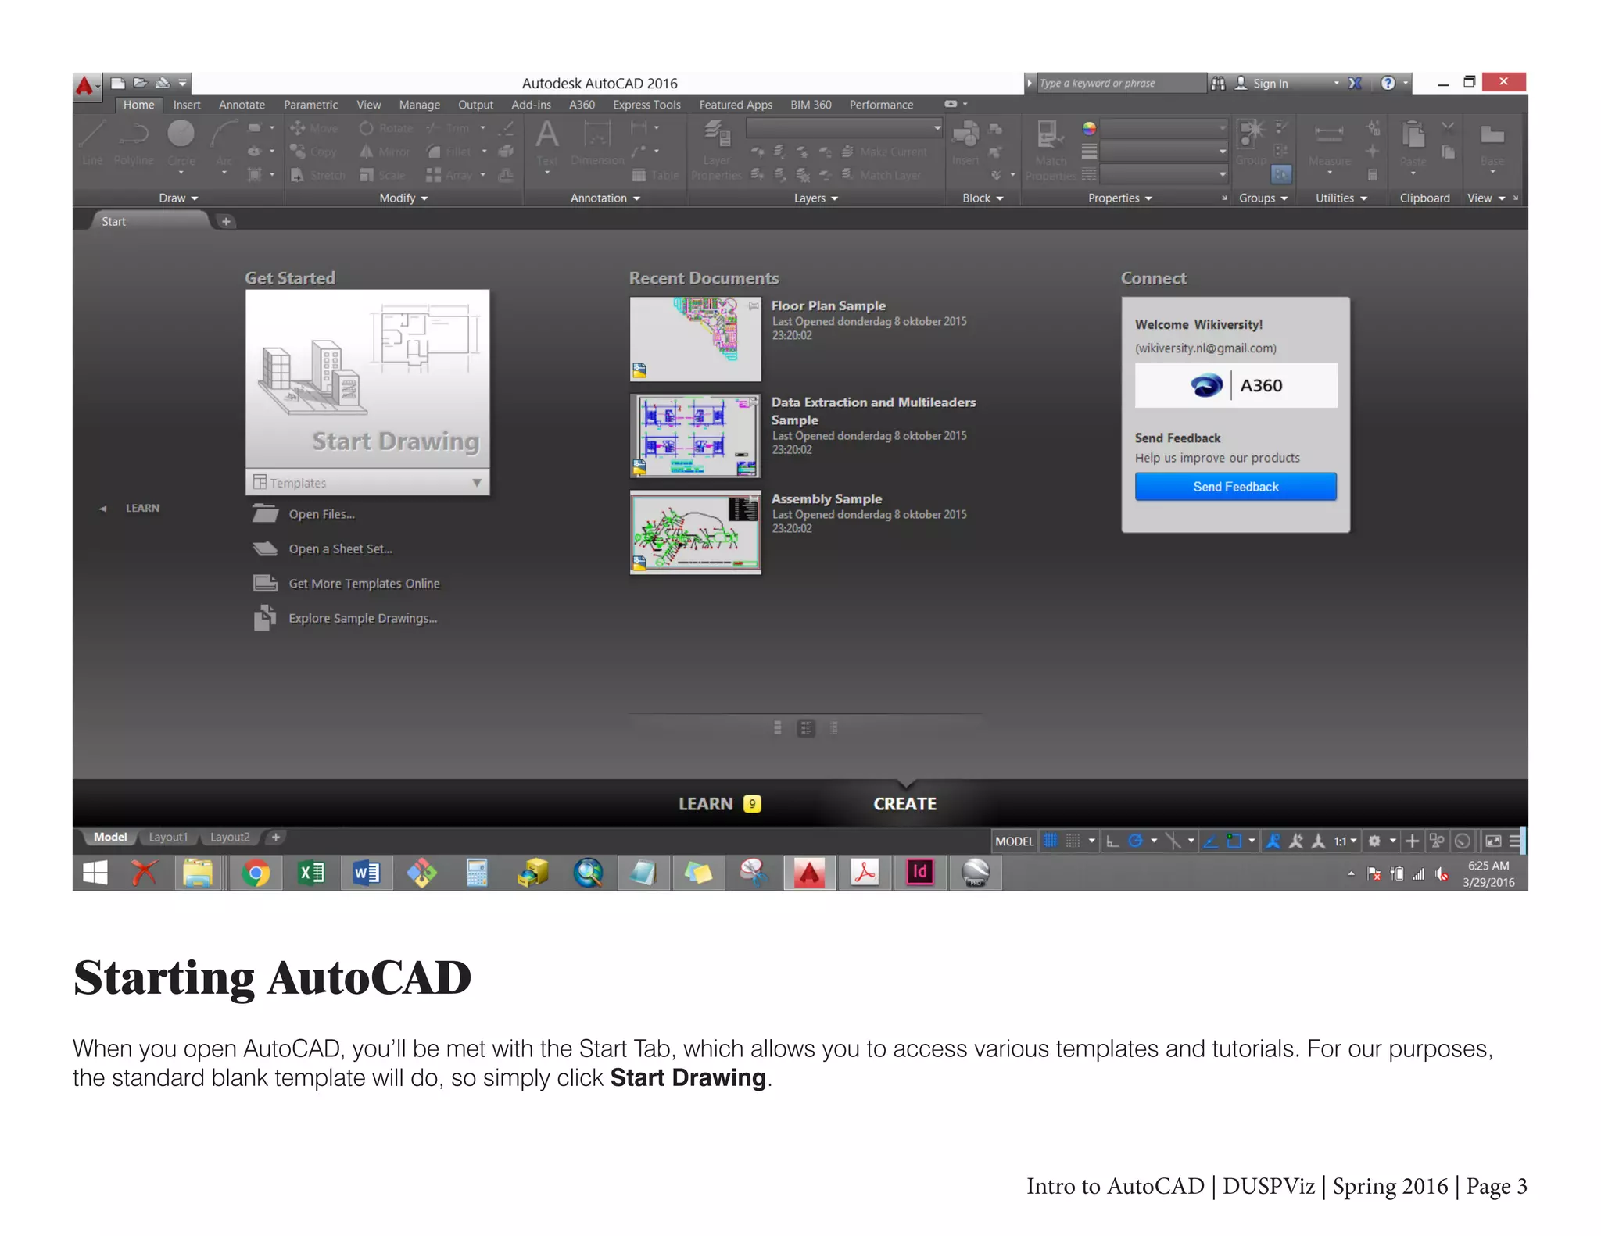The image size is (1601, 1236).
Task: Open the annotation scale 1:1 dropdown
Action: click(1345, 841)
